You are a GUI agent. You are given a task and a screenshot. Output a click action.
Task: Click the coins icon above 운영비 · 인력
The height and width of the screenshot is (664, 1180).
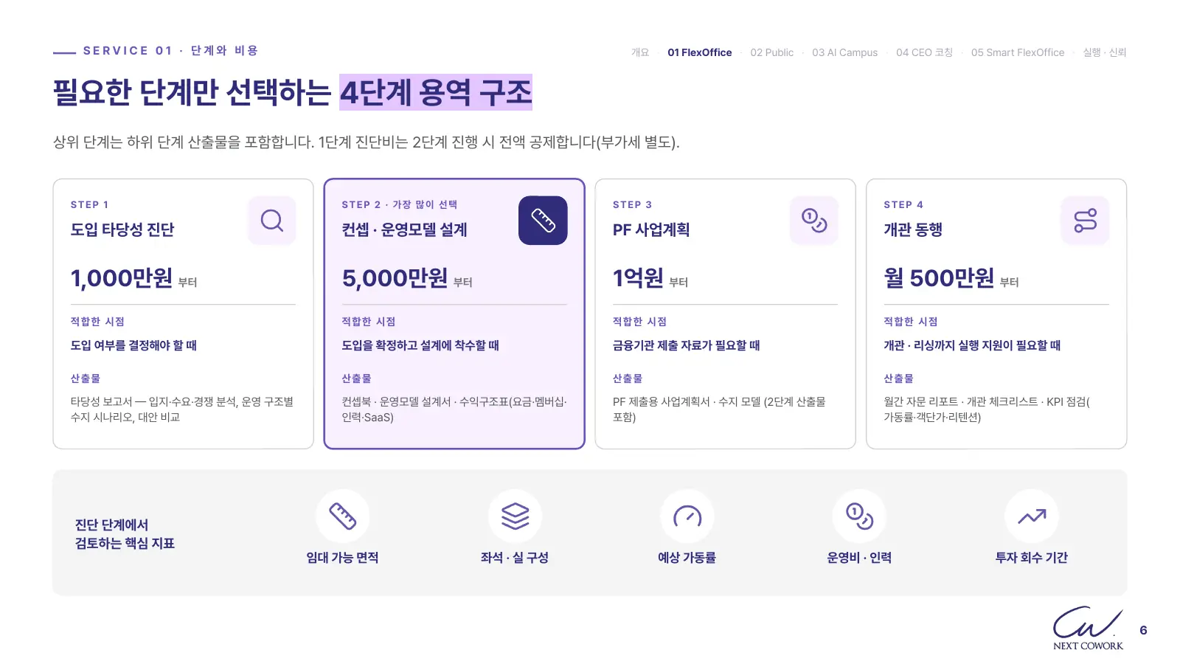click(x=859, y=516)
